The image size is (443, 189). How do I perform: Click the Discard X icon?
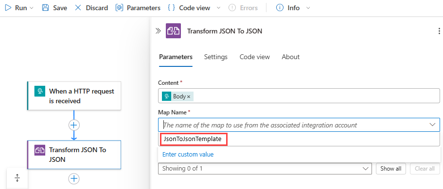(78, 8)
